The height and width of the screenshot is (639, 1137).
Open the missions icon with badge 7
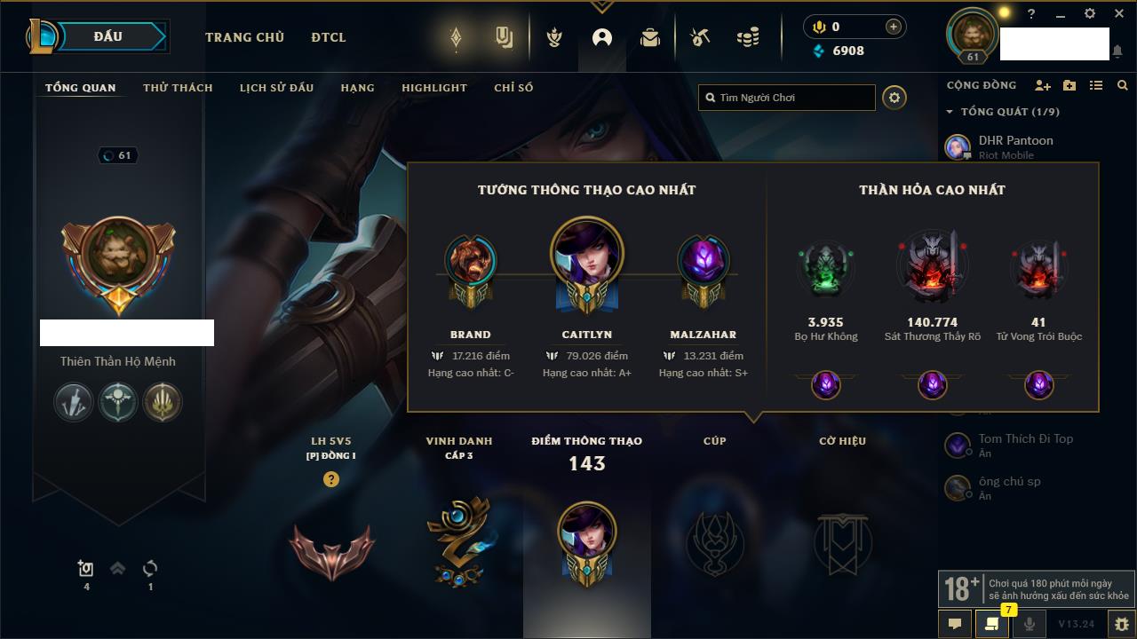point(991,624)
